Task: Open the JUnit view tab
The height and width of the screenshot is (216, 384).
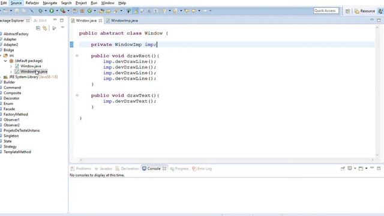Action: coord(40,20)
